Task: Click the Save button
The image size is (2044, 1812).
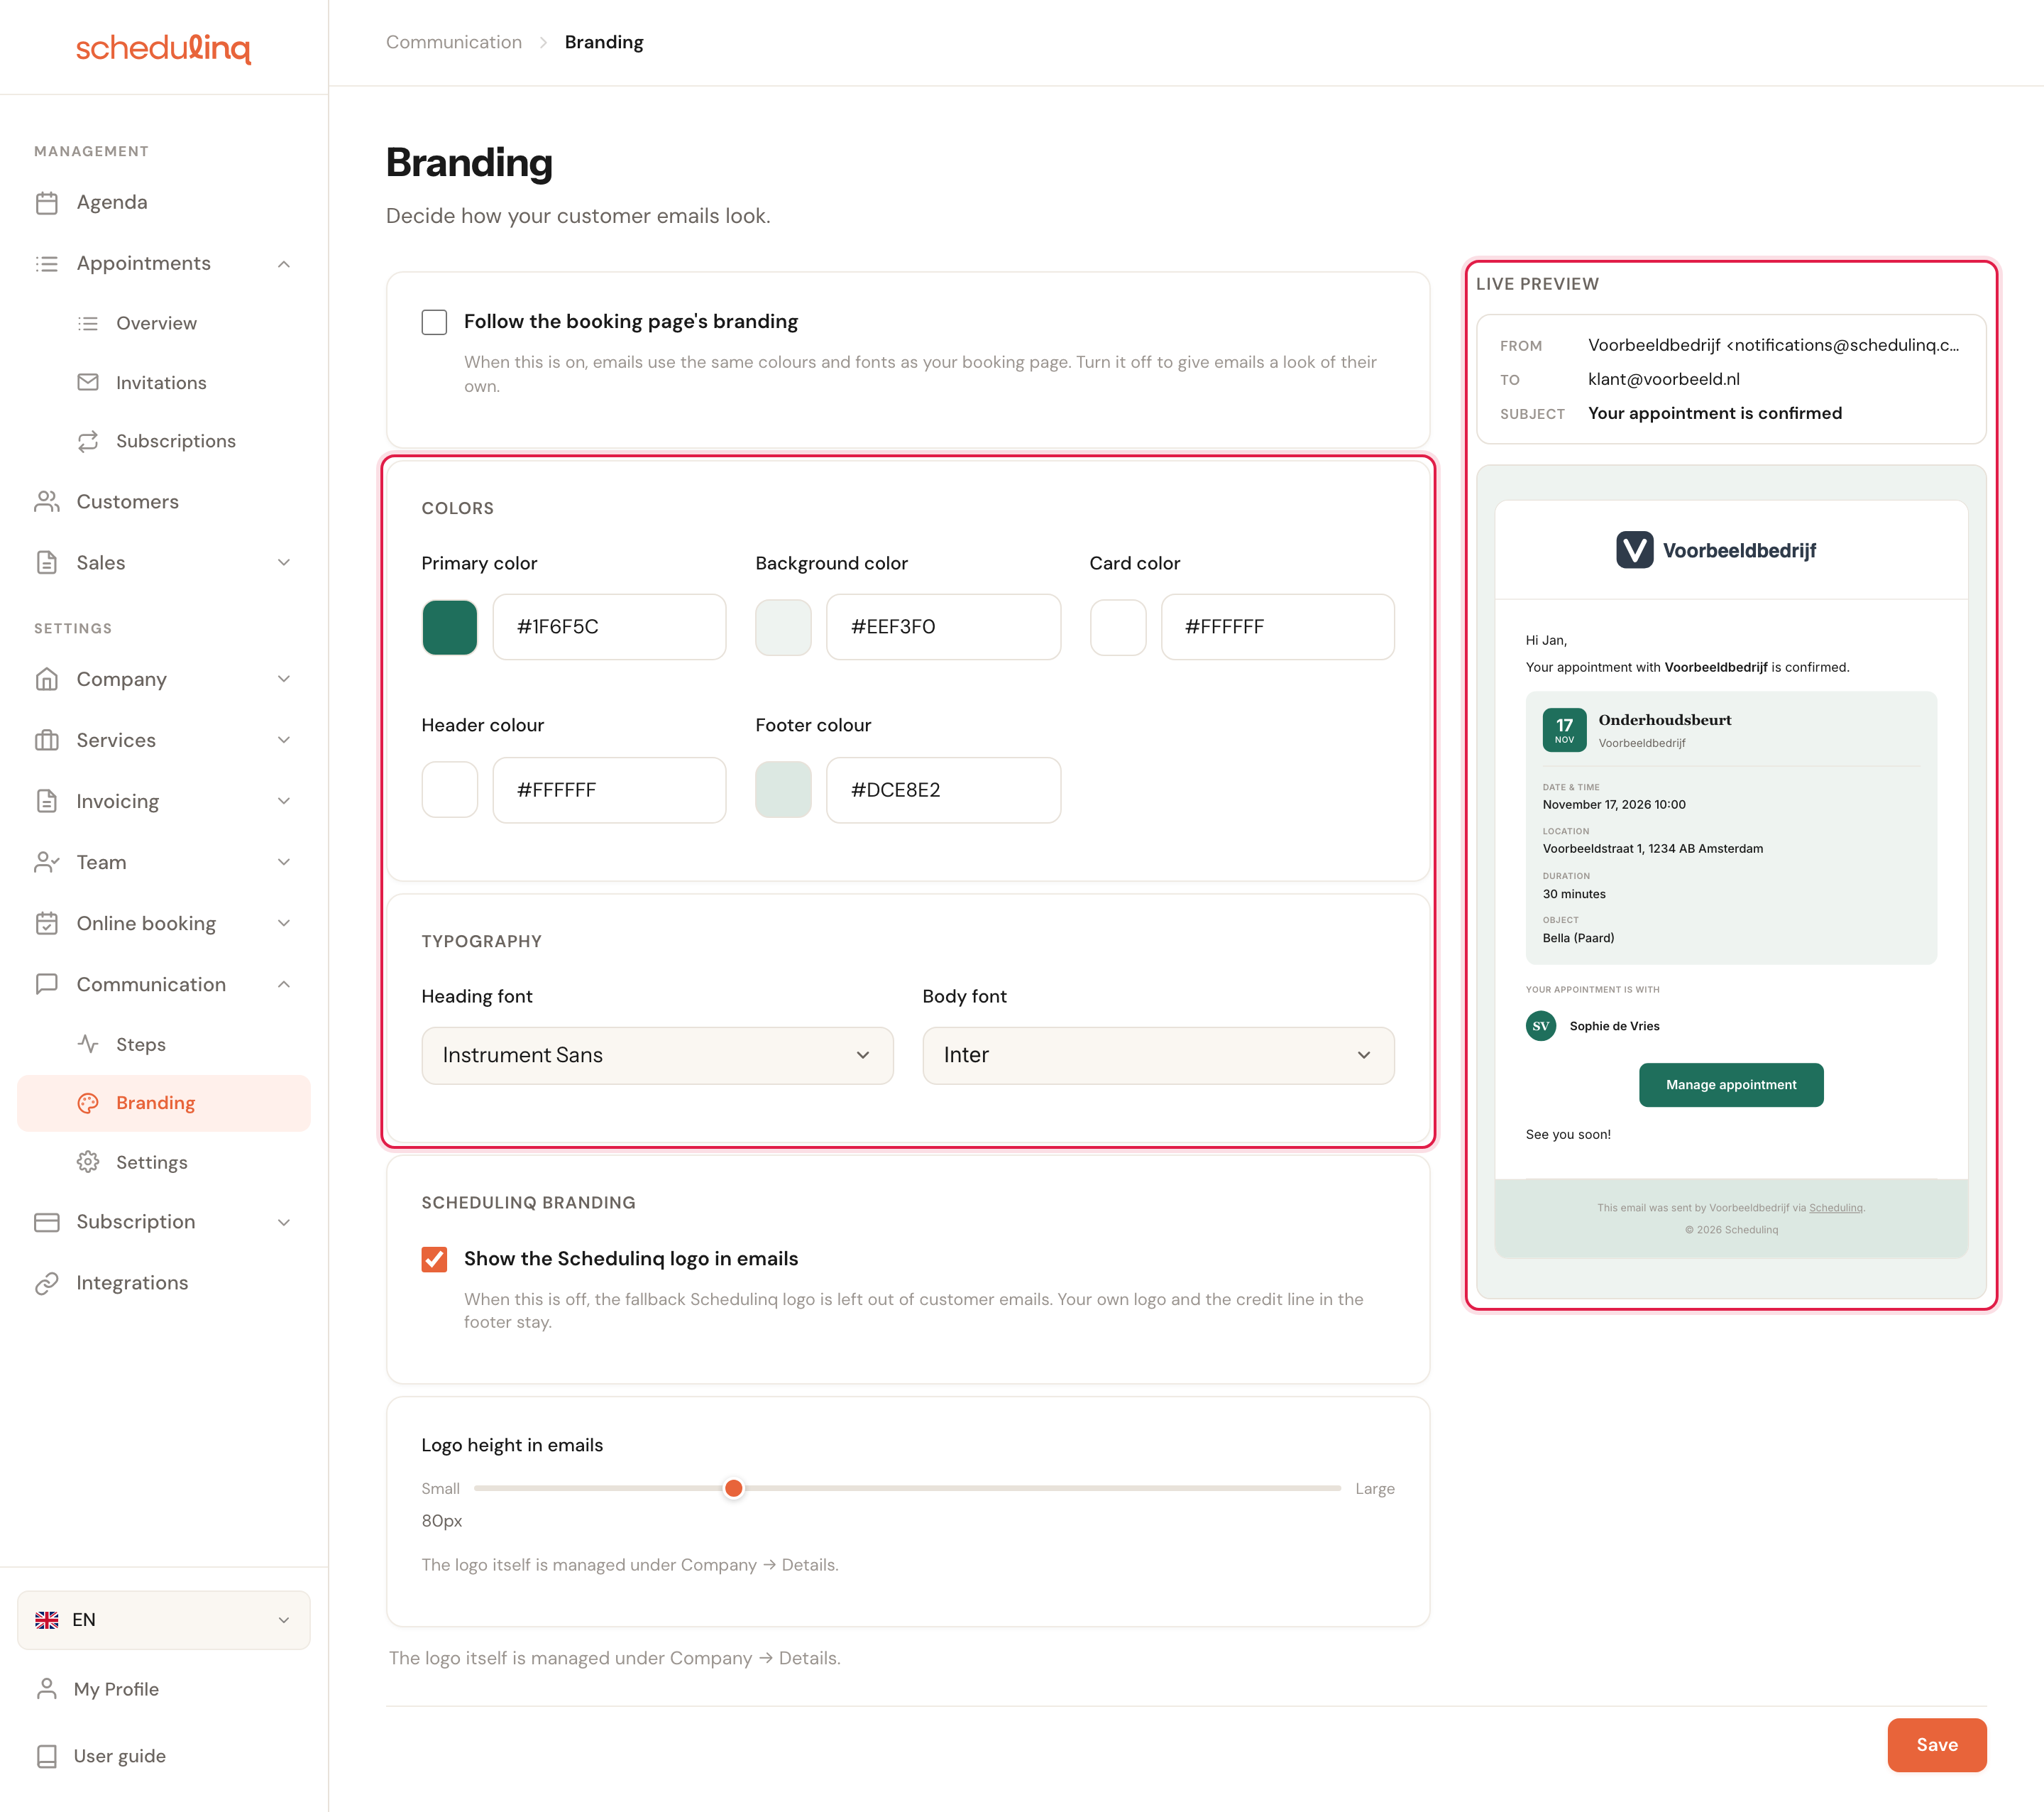Action: (1937, 1745)
